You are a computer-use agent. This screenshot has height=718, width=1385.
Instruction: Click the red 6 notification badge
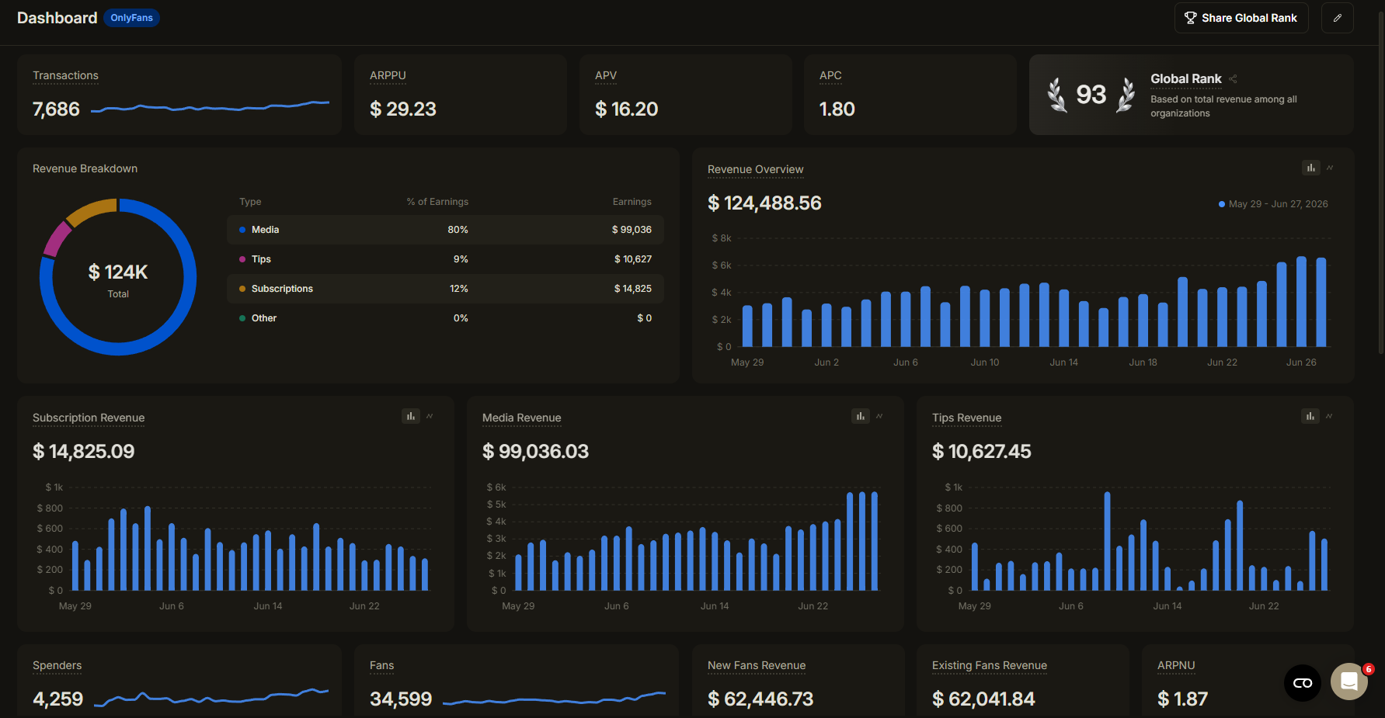coord(1369,669)
